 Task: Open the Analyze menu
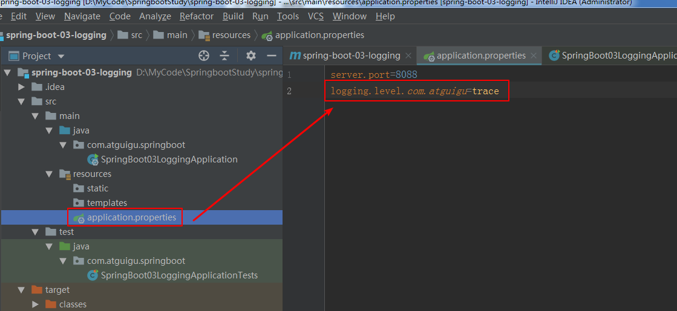click(155, 16)
